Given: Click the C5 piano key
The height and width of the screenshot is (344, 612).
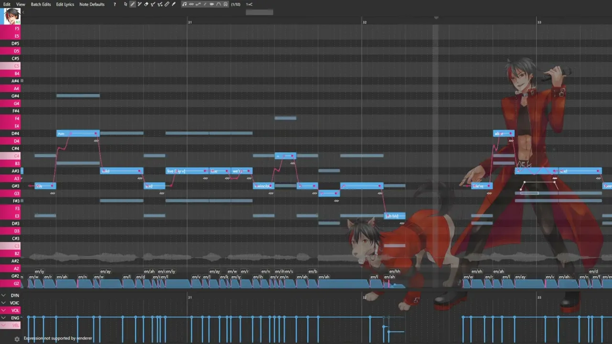Looking at the screenshot, I should point(10,66).
